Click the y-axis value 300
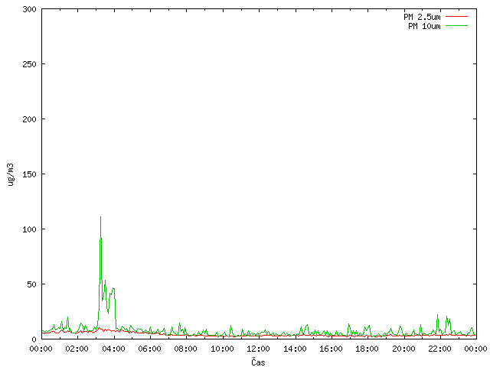The width and height of the screenshot is (490, 367). click(x=29, y=9)
